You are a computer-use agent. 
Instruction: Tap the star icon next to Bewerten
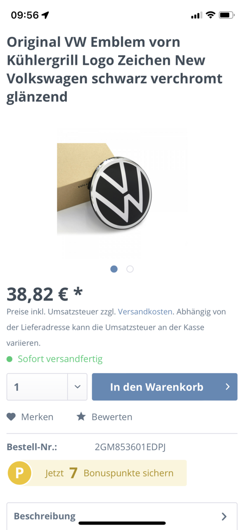point(81,417)
